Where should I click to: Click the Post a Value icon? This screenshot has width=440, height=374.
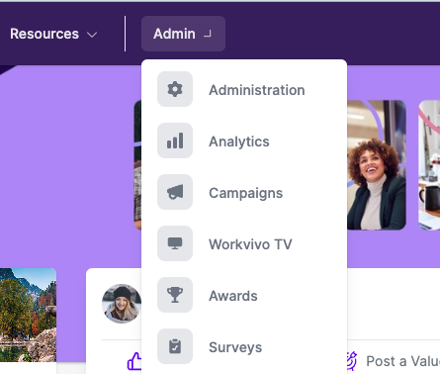(351, 361)
